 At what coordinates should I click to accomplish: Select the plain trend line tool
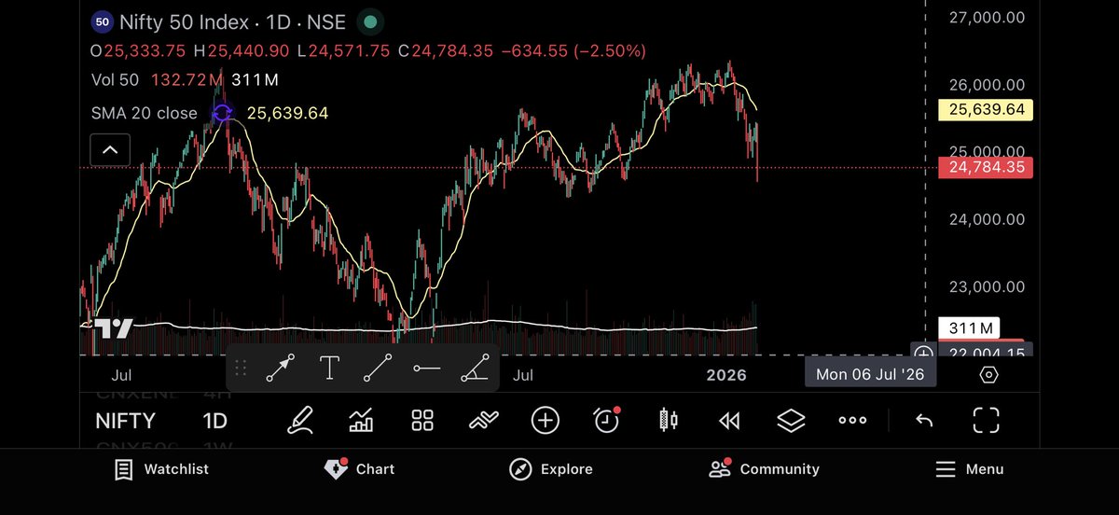[378, 369]
